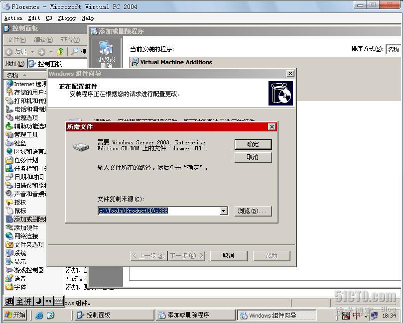Click the 开始 Start button

pos(15,315)
